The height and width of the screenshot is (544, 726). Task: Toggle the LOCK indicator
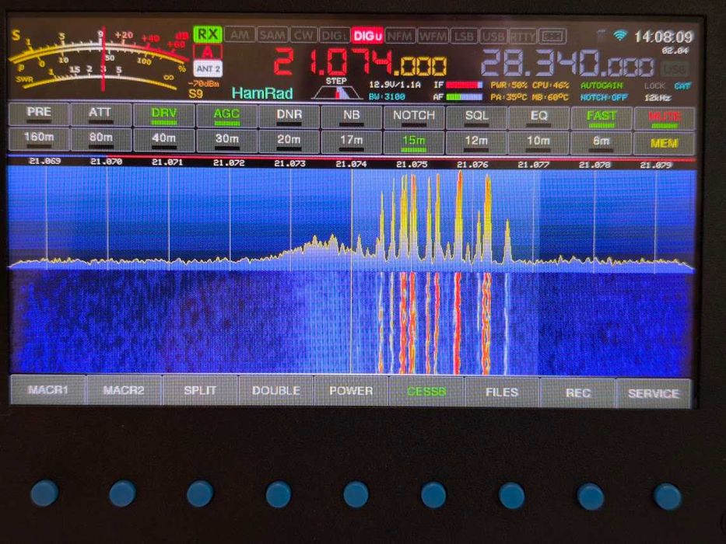[654, 86]
